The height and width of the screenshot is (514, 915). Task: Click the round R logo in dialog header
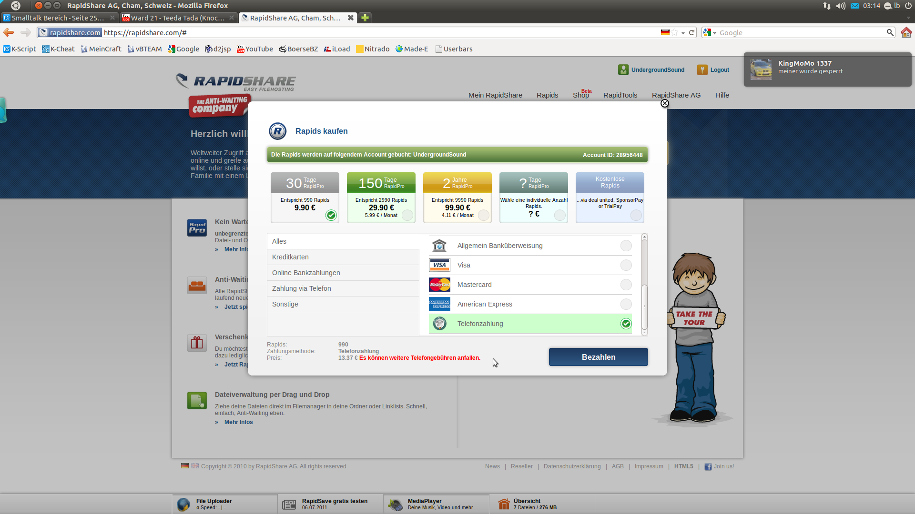click(277, 131)
